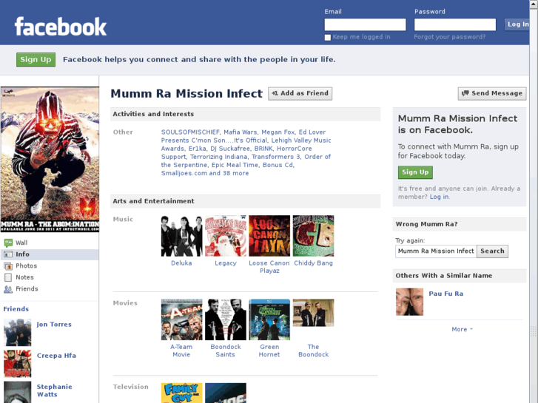Focus the Email input field

coord(365,24)
